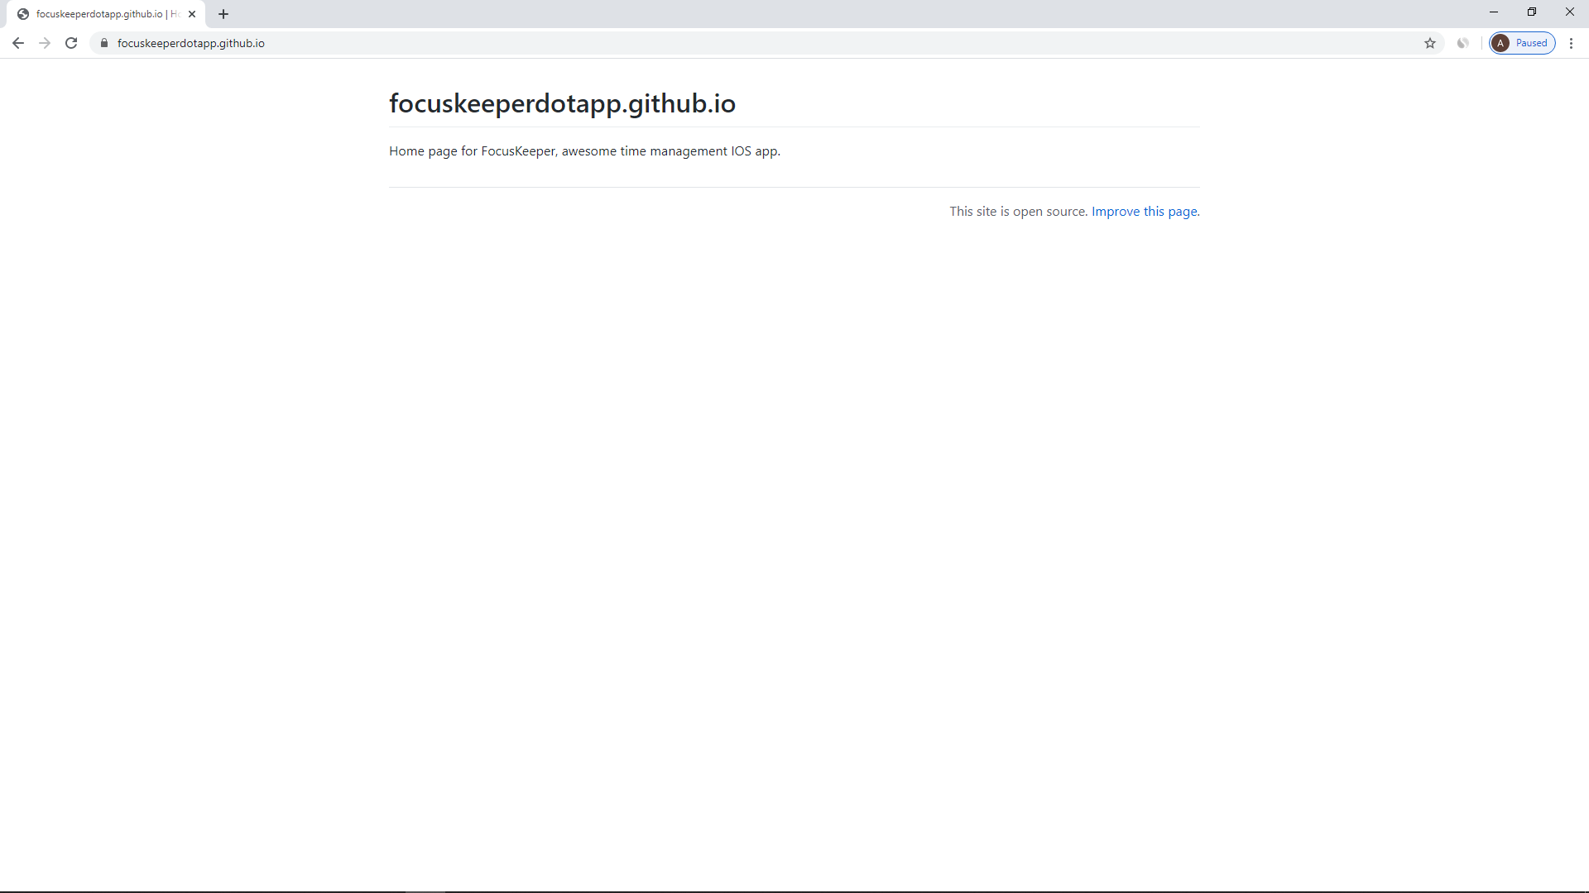The image size is (1589, 893).
Task: Click the globe favicon on the tab
Action: 23,14
